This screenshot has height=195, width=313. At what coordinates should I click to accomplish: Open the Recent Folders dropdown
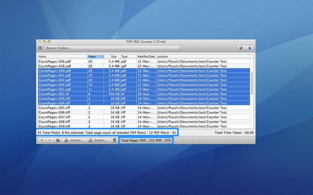pos(113,48)
